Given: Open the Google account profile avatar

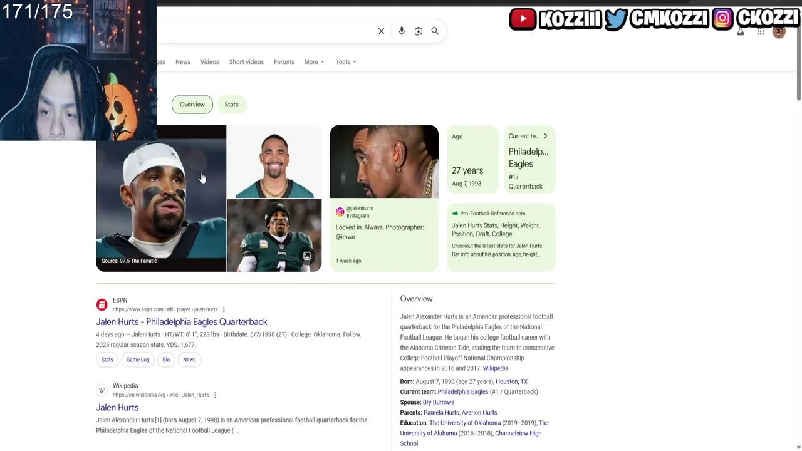Looking at the screenshot, I should (779, 32).
